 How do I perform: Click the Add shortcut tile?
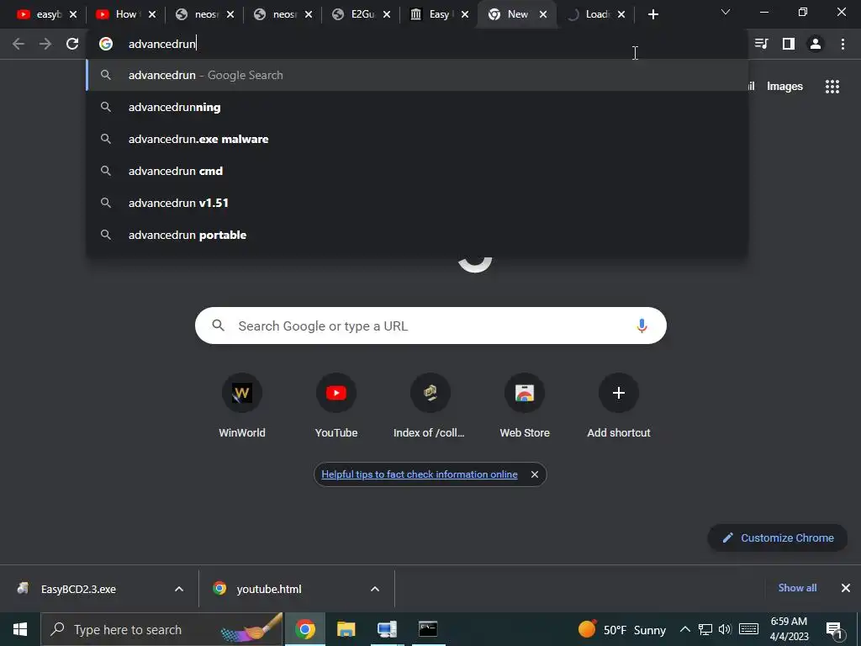(x=619, y=406)
